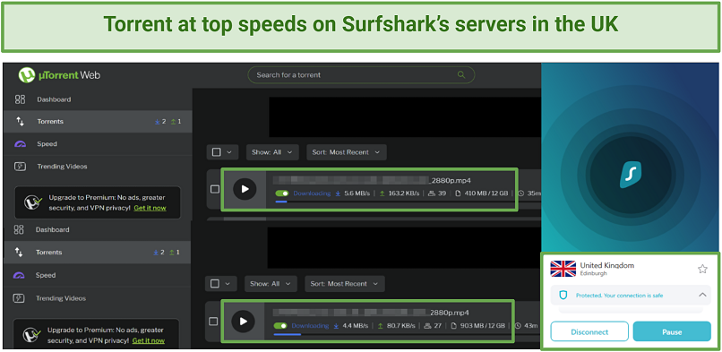
Task: Collapse the connection details chevron in Surfshark
Action: pyautogui.click(x=702, y=295)
